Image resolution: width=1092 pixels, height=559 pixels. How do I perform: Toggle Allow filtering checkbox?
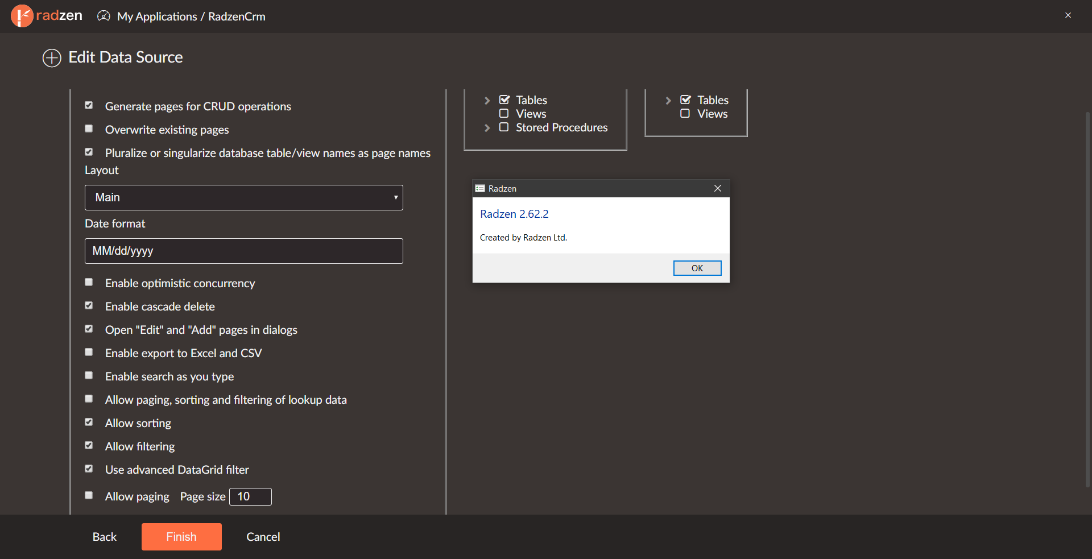[89, 445]
